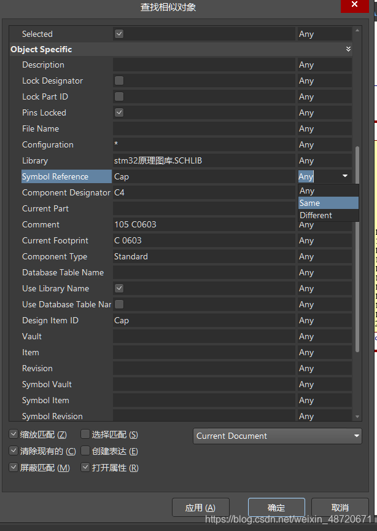Open the Current Document scope dropdown

(x=278, y=436)
